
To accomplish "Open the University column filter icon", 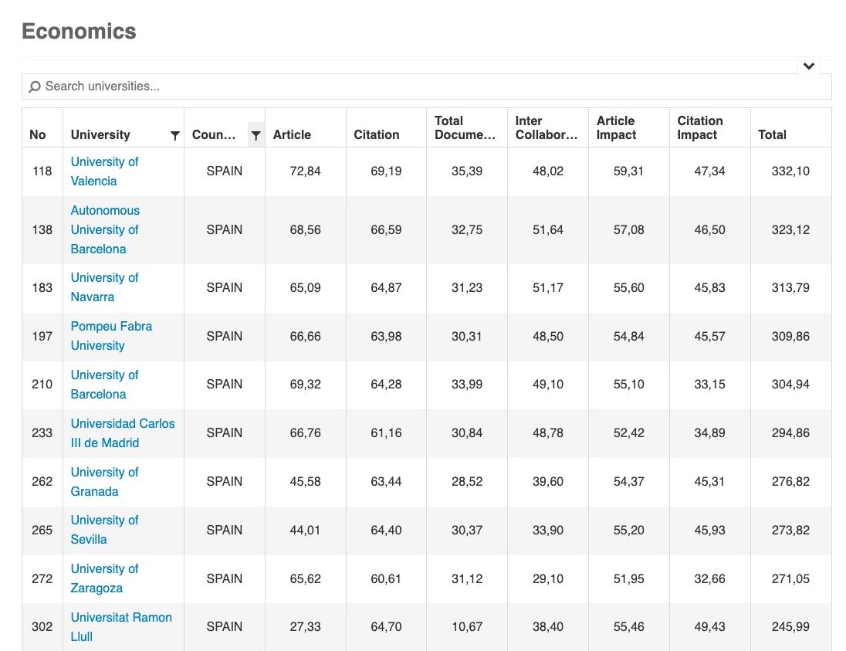I will [x=174, y=135].
